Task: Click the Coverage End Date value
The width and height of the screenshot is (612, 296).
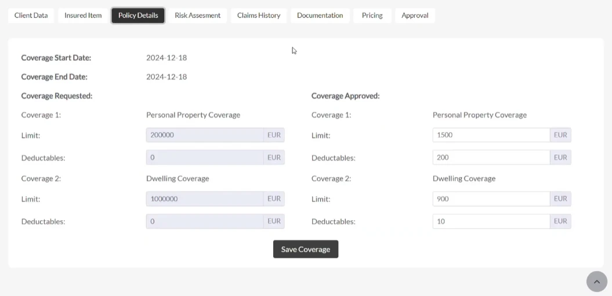Action: [x=166, y=77]
